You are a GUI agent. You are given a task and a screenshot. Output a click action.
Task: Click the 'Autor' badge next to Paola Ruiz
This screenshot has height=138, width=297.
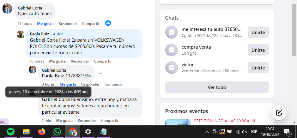tap(58, 34)
